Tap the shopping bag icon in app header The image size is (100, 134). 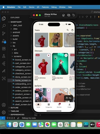pos(72,30)
